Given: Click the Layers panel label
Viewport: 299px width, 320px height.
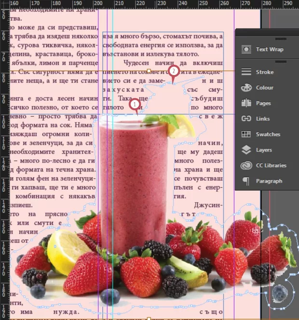Looking at the screenshot, I should click(264, 150).
